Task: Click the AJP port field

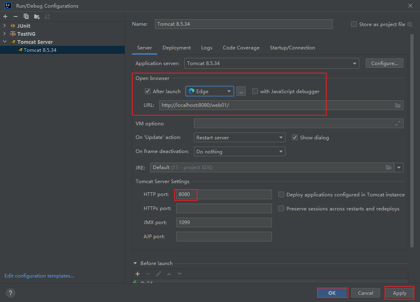Action: 224,237
